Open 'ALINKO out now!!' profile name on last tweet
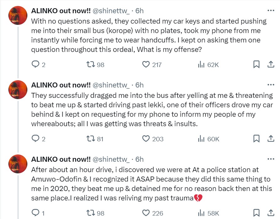 (61, 159)
